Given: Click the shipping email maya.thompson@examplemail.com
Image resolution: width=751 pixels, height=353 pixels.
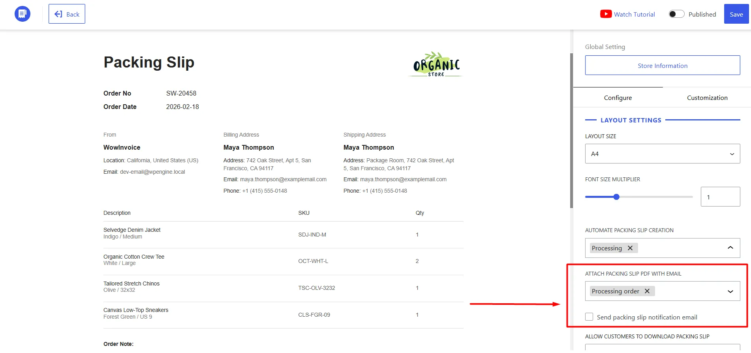Looking at the screenshot, I should (403, 179).
